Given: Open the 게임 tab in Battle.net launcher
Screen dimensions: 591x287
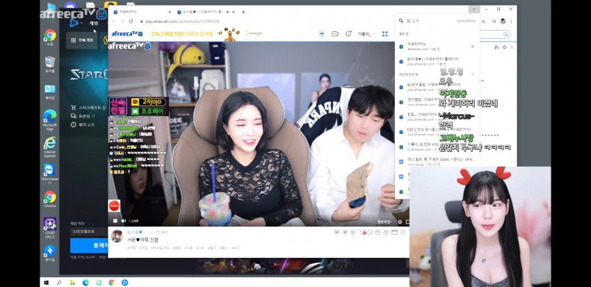Looking at the screenshot, I should click(x=93, y=23).
